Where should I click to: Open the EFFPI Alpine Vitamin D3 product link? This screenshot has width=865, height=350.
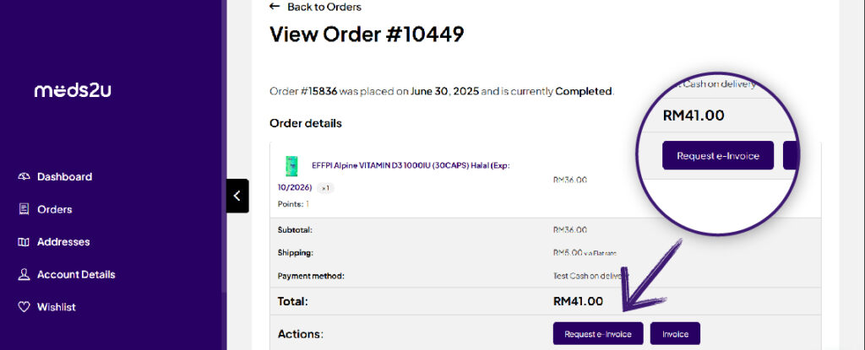[x=411, y=165]
